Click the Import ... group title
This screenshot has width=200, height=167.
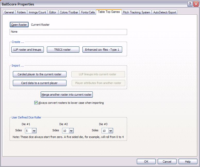(18, 66)
